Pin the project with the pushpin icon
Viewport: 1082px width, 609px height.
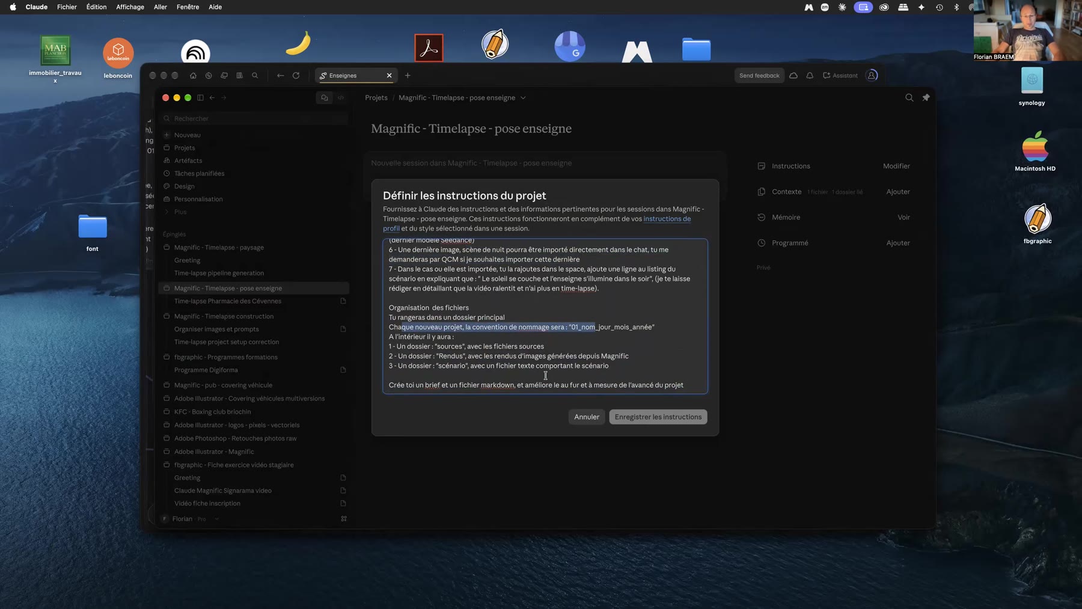(926, 97)
